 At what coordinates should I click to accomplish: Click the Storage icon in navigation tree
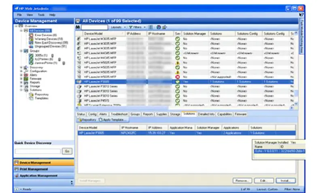[26, 86]
